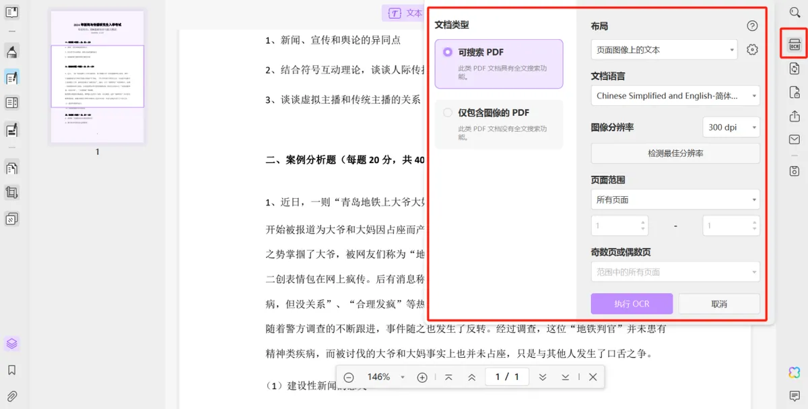Open the share/export icon in right sidebar
This screenshot has width=808, height=409.
pos(795,116)
